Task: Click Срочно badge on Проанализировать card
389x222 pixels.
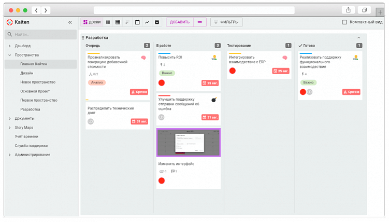Action: tap(139, 92)
